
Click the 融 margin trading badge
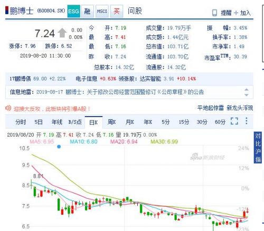[87, 11]
